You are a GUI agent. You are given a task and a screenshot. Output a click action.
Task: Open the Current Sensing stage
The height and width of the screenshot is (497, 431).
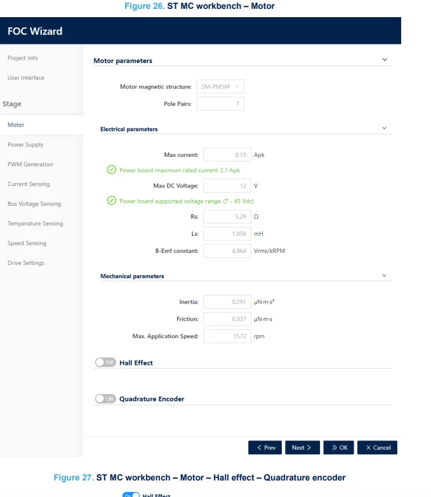click(x=29, y=184)
